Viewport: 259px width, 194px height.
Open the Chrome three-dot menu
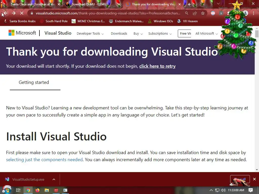(x=253, y=13)
